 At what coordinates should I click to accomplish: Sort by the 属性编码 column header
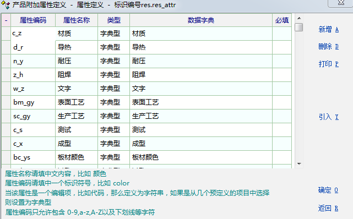coord(33,20)
